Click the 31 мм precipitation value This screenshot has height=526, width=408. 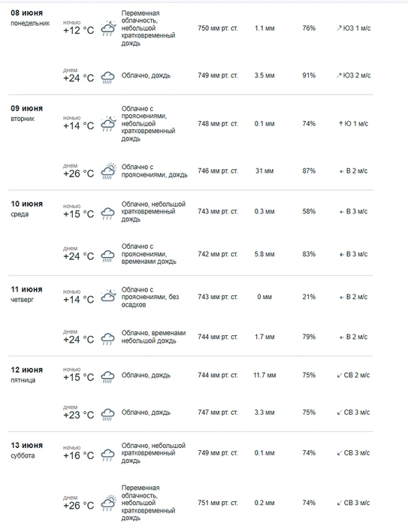[264, 171]
